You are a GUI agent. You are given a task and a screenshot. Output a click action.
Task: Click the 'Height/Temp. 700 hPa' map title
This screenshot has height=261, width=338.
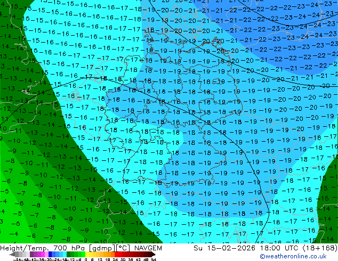click(x=42, y=248)
